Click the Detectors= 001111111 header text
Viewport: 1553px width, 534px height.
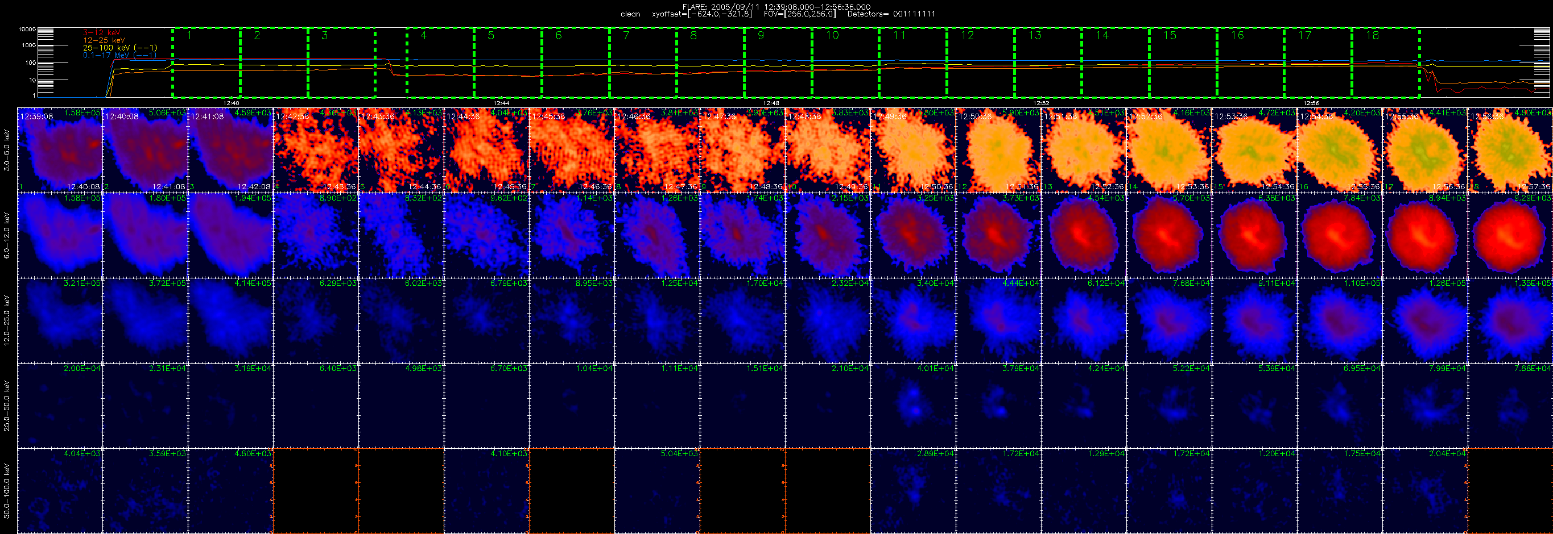pos(891,14)
